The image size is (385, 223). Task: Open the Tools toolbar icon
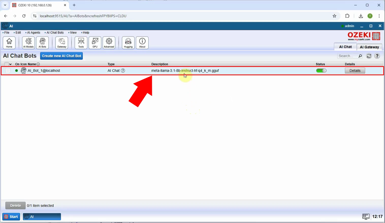[81, 43]
